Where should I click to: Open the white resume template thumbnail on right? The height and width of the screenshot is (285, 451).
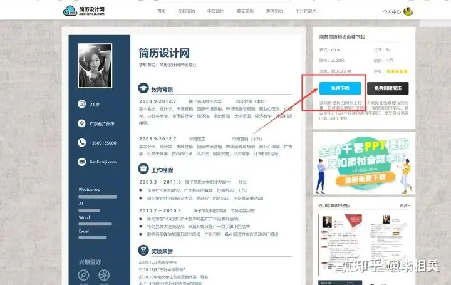point(390,245)
